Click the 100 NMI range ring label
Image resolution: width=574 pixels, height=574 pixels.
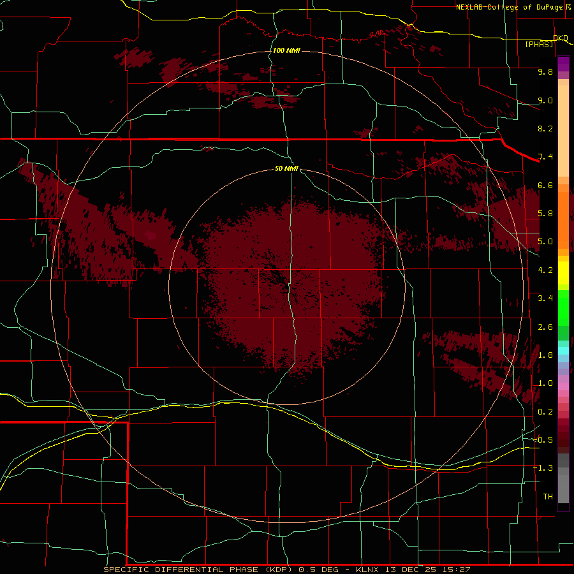(x=286, y=50)
